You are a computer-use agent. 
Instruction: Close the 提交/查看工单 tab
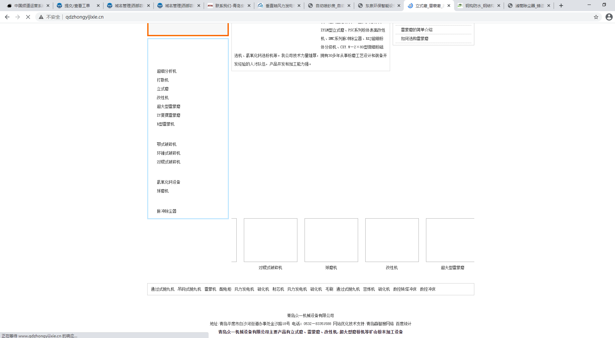(98, 6)
